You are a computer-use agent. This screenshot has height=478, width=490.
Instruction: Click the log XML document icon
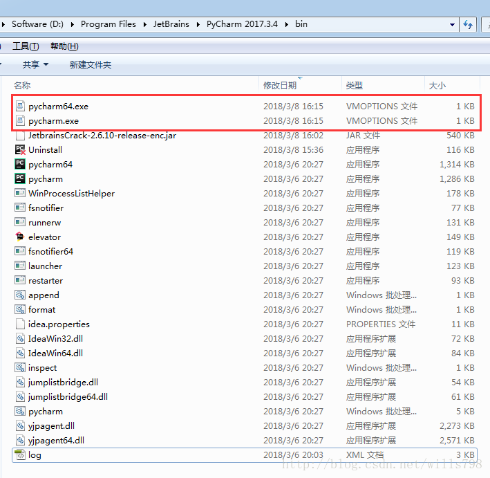pos(20,454)
